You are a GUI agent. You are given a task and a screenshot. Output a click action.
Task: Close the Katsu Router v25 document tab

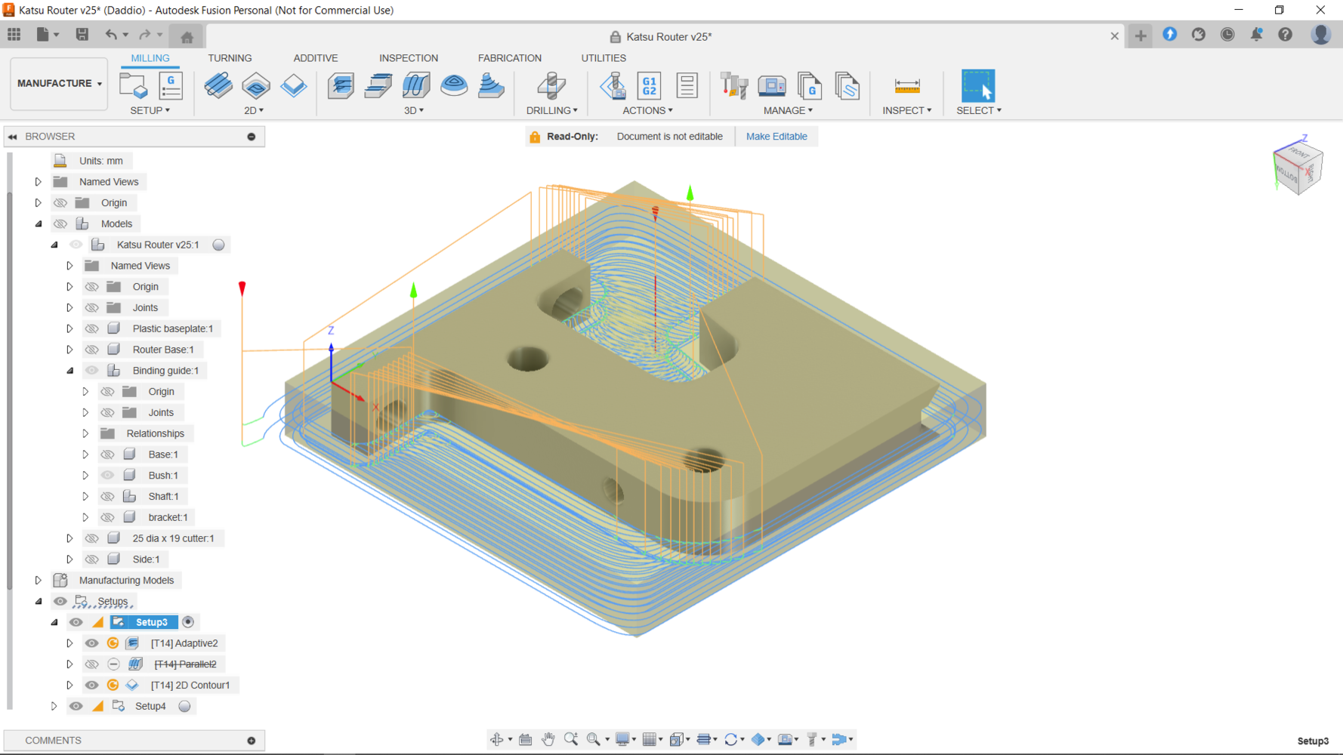tap(1114, 35)
